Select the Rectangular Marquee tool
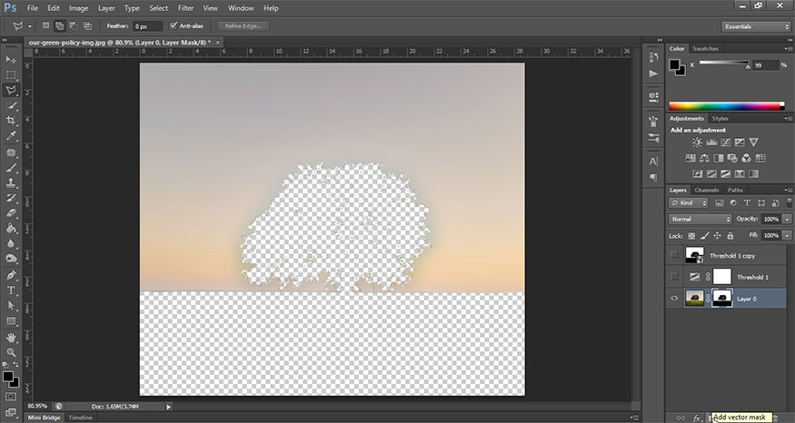The height and width of the screenshot is (423, 795). pyautogui.click(x=12, y=74)
